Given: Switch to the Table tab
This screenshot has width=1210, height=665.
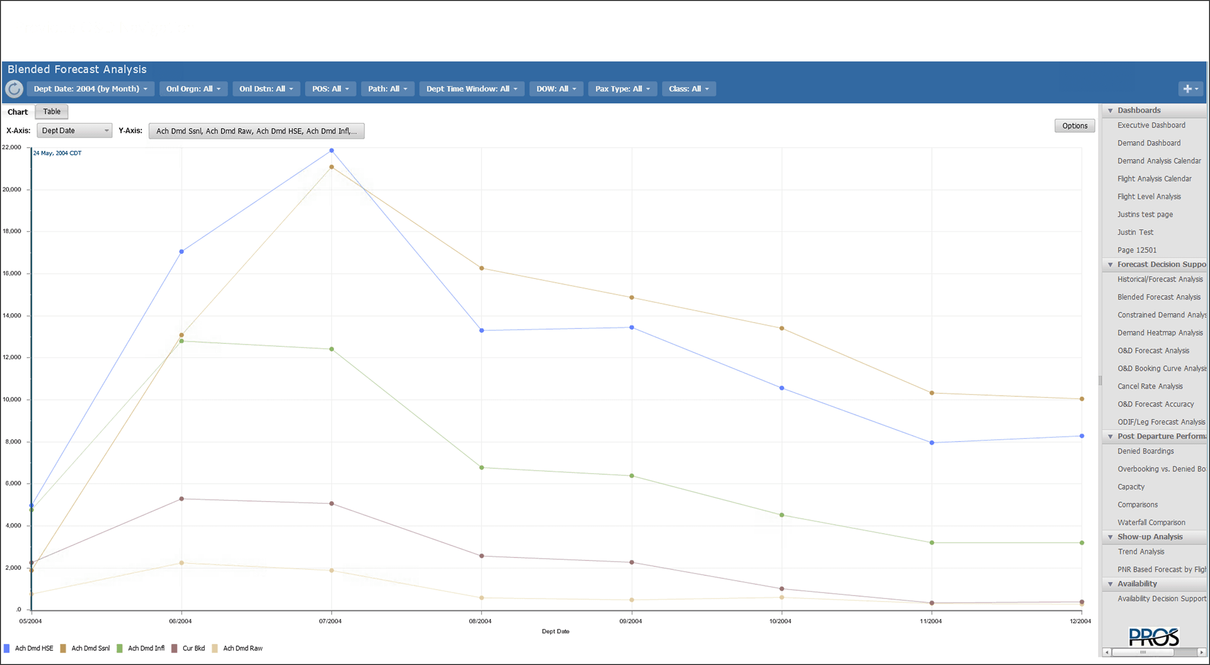Looking at the screenshot, I should click(52, 111).
